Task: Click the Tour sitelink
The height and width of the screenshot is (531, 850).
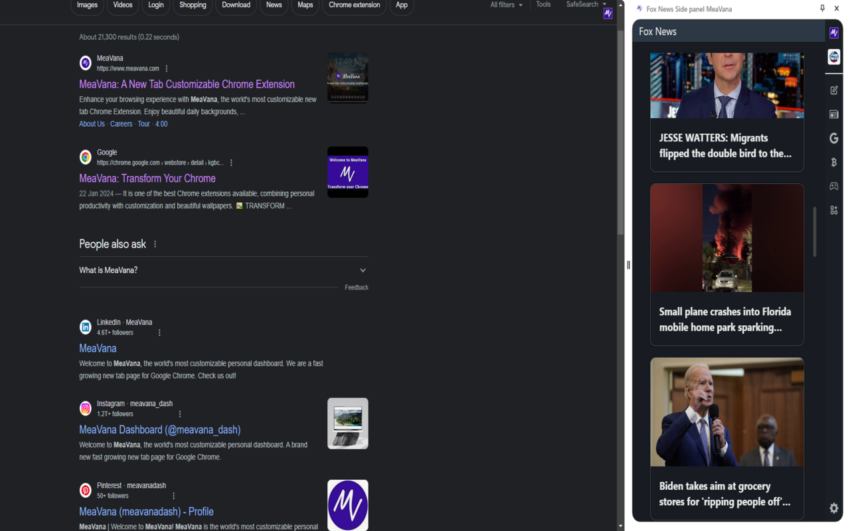Action: (x=143, y=124)
